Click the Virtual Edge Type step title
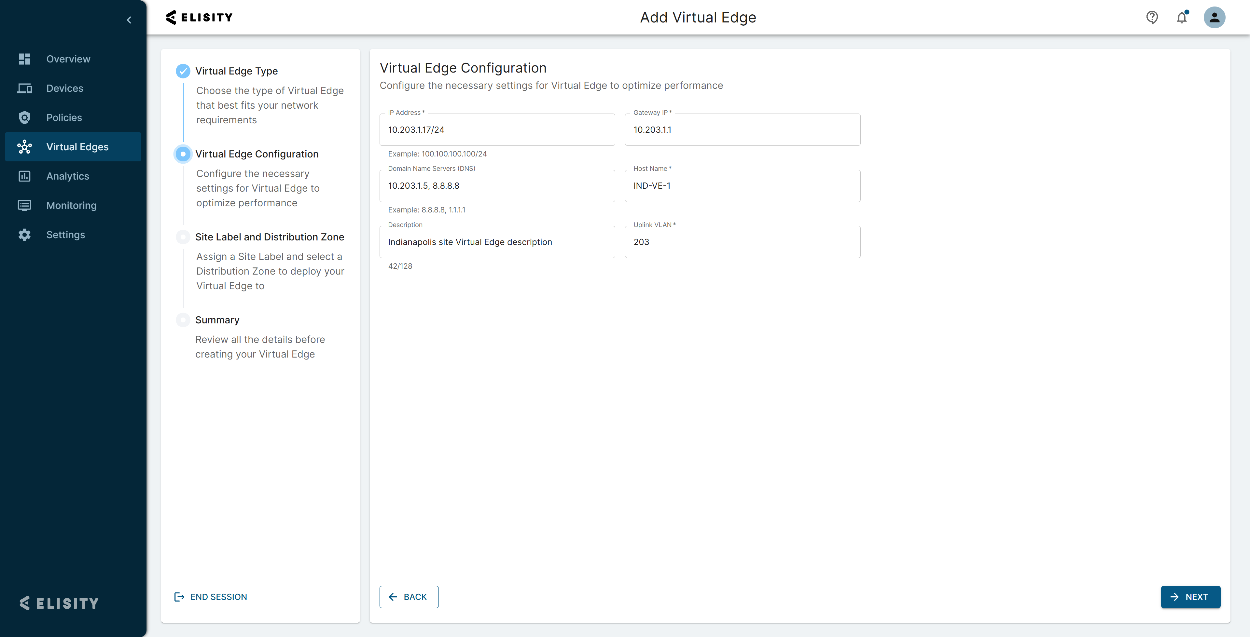1250x637 pixels. point(236,71)
